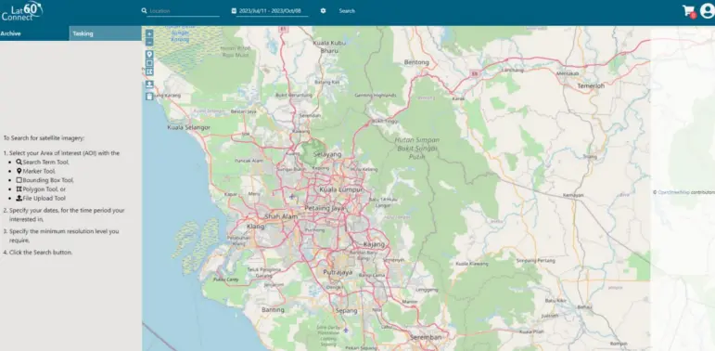Viewport: 715px width, 351px height.
Task: Click "Polygon Tool, or" in instructions
Action: (45, 189)
